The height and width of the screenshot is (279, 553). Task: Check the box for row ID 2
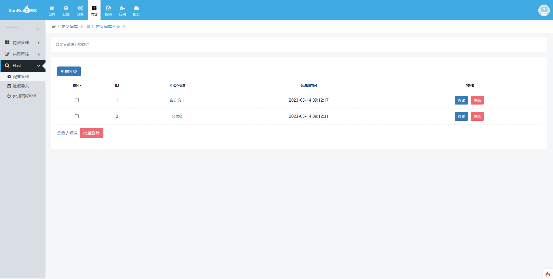(77, 116)
